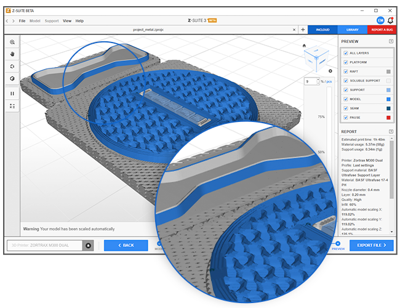Viewport: 400px width, 308px height.
Task: Toggle the Pause checkbox
Action: [346, 118]
